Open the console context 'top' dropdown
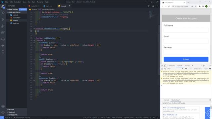Image resolution: width=212 pixels, height=119 pixels. (x=176, y=69)
